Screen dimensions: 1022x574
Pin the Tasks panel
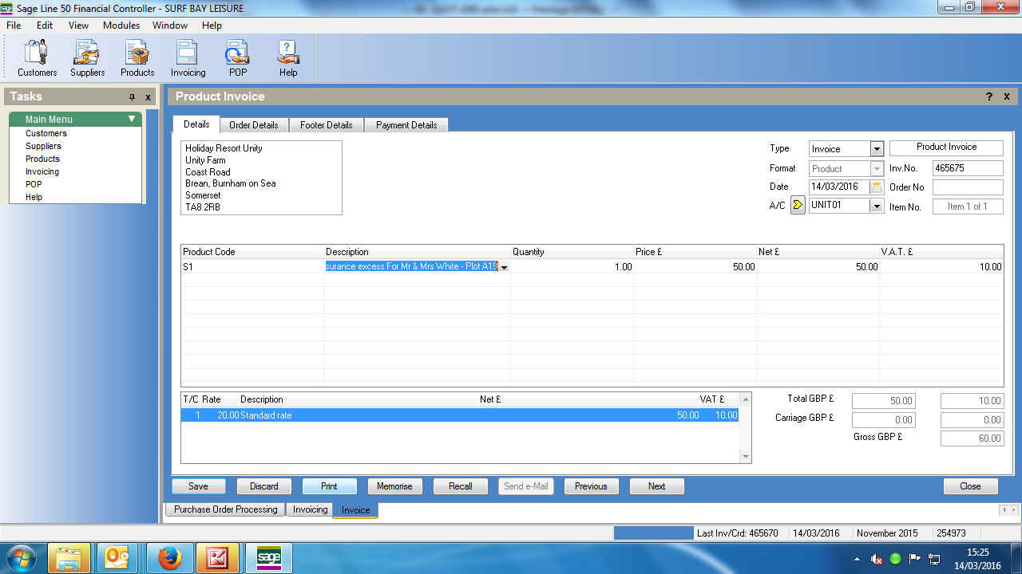pyautogui.click(x=133, y=97)
